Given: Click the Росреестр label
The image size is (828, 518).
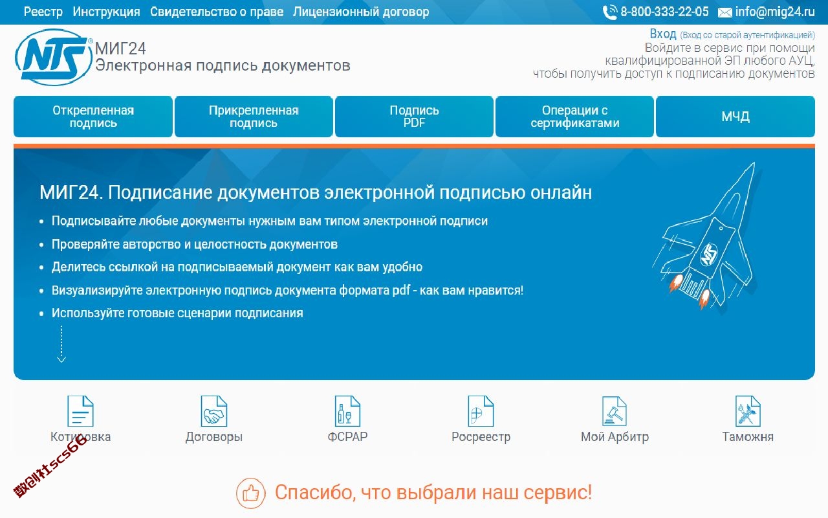Looking at the screenshot, I should point(481,437).
